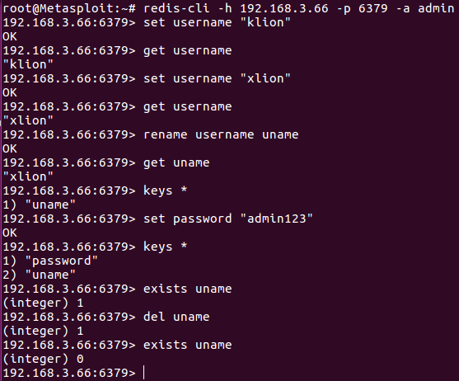
Task: Click the redis-cli connection command line
Action: [x=228, y=8]
